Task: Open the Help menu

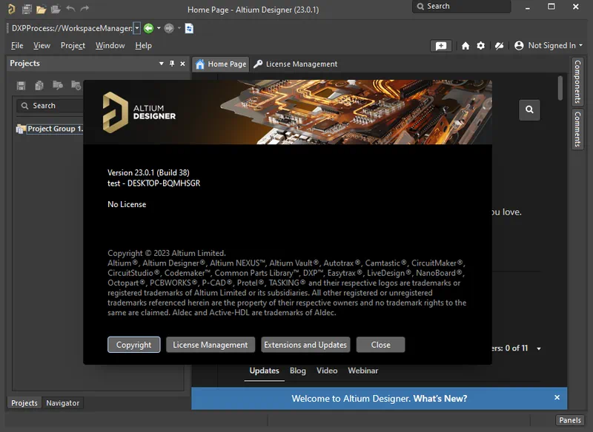Action: tap(143, 46)
